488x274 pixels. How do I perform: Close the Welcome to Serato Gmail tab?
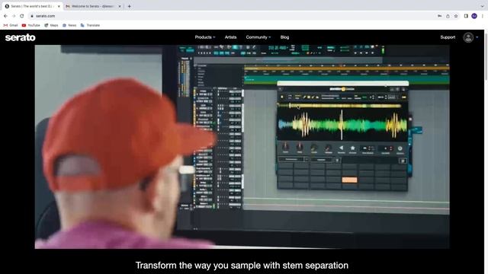point(120,6)
